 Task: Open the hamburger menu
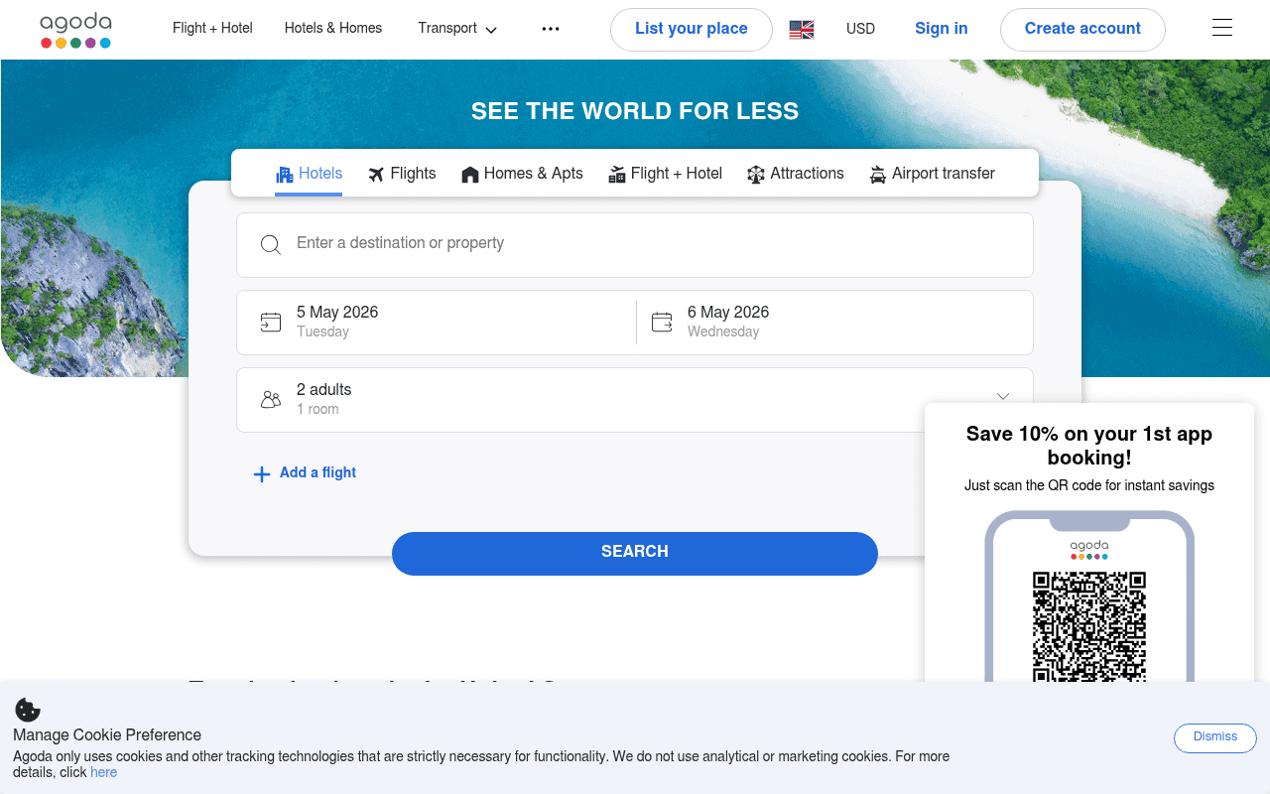[x=1221, y=27]
